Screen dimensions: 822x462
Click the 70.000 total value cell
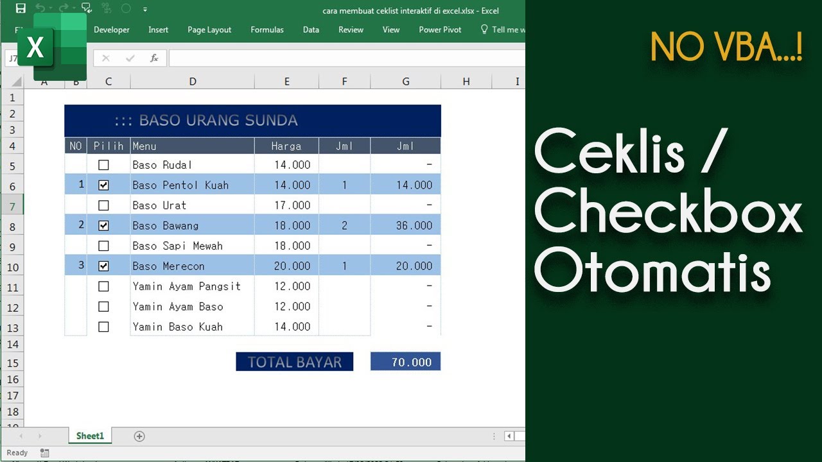pyautogui.click(x=406, y=362)
